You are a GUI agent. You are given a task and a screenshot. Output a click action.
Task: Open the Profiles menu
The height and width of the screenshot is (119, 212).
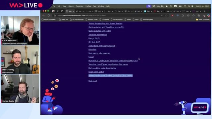click(x=88, y=6)
